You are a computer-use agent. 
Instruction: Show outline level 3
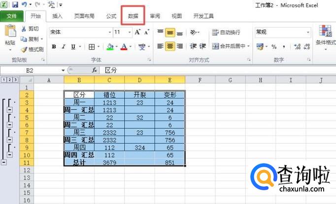15,80
